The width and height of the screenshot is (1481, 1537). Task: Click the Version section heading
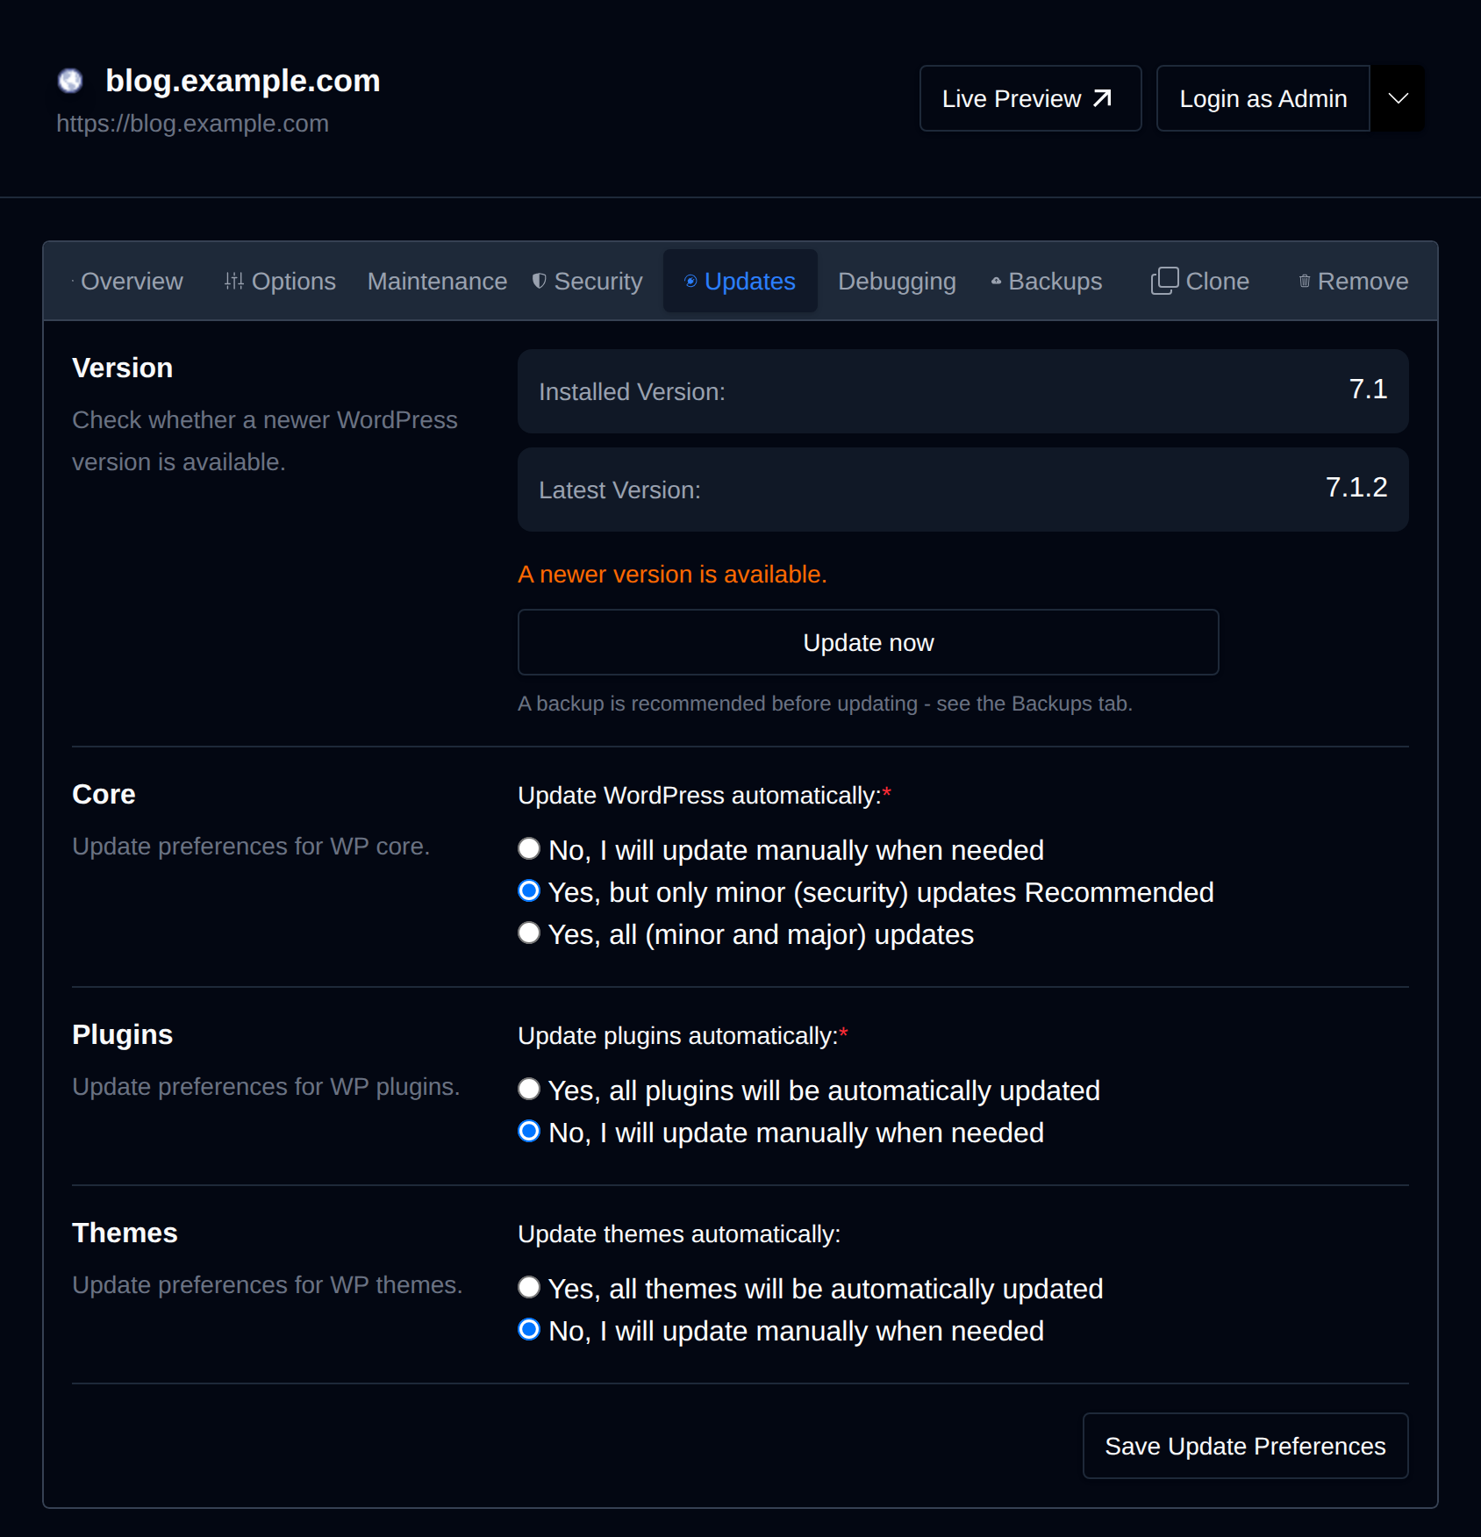tap(122, 368)
